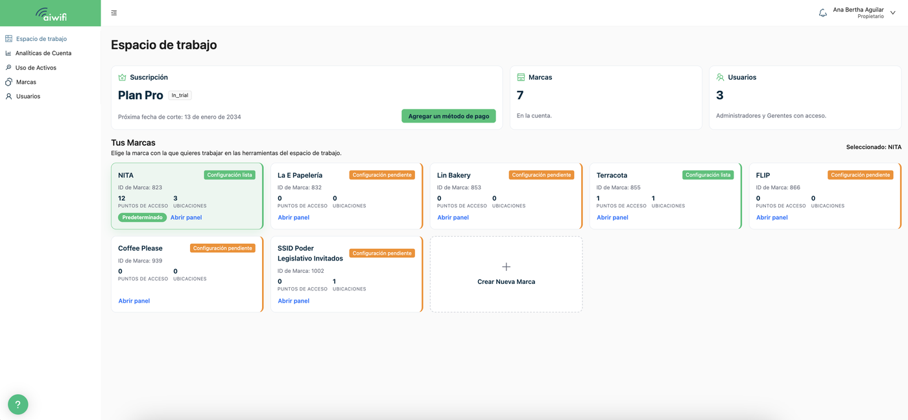This screenshot has width=908, height=420.
Task: Click the Suscripción card icon
Action: tap(122, 77)
